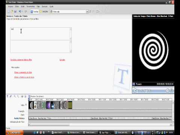Click the Cancelar link

click(62, 60)
